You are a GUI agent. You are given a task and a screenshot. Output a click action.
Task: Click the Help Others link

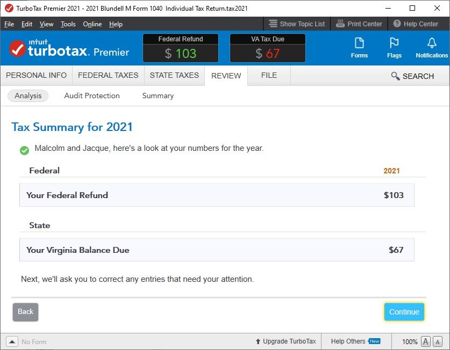click(348, 341)
